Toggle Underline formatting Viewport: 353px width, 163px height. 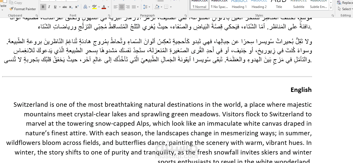click(55, 7)
